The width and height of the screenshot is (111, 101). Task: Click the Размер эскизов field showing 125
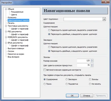[84, 61]
